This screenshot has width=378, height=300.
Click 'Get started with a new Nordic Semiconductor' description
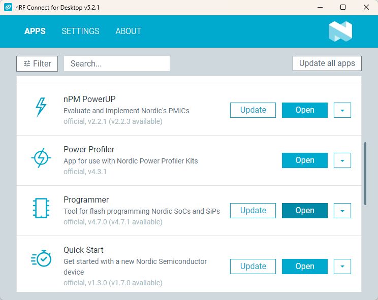click(135, 267)
